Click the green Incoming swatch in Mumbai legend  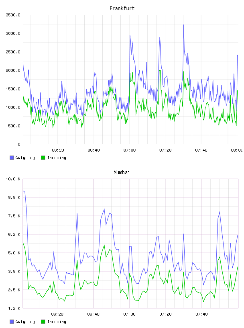point(43,322)
